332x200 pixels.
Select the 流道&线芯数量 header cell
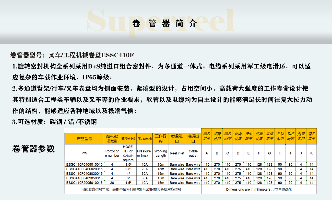(x=112, y=139)
